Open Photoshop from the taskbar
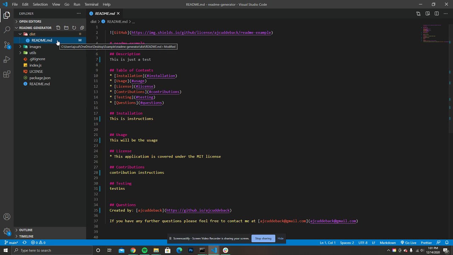The width and height of the screenshot is (453, 255). [191, 250]
